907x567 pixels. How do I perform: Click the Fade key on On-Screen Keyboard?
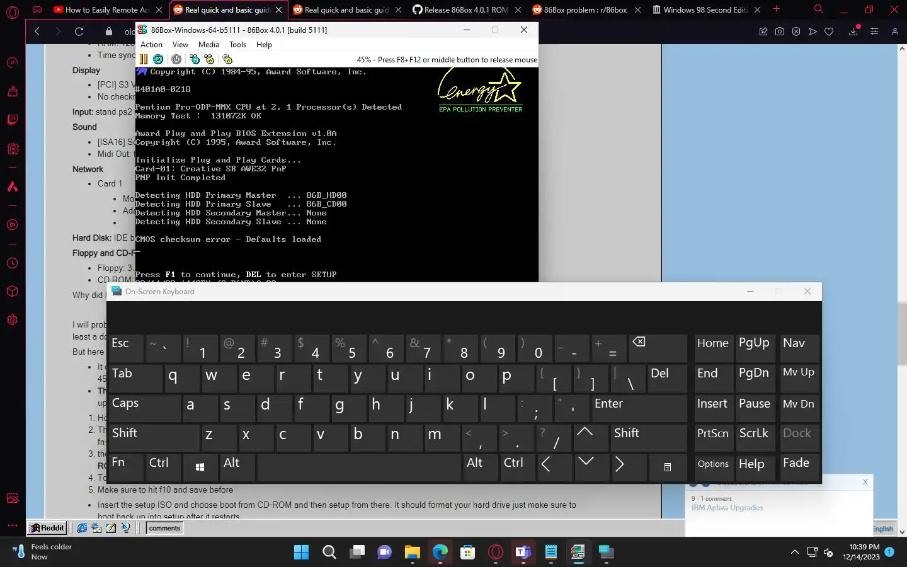pyautogui.click(x=799, y=467)
